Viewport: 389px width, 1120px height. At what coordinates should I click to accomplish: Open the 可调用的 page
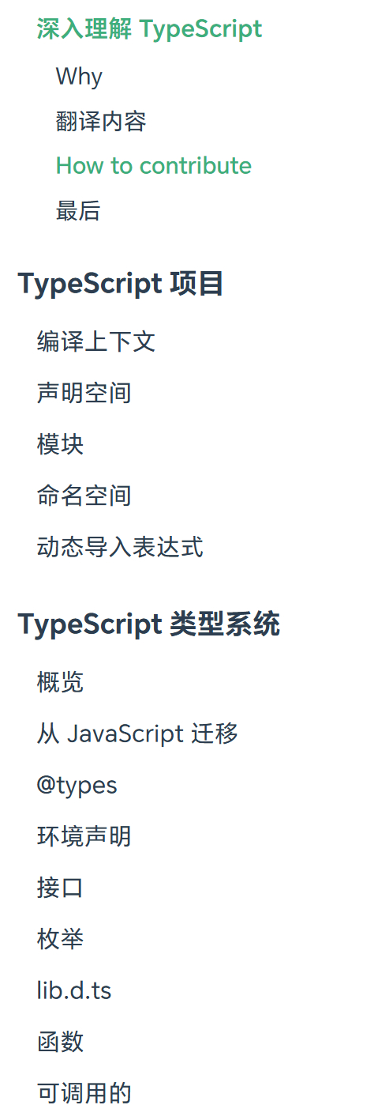pyautogui.click(x=84, y=1093)
